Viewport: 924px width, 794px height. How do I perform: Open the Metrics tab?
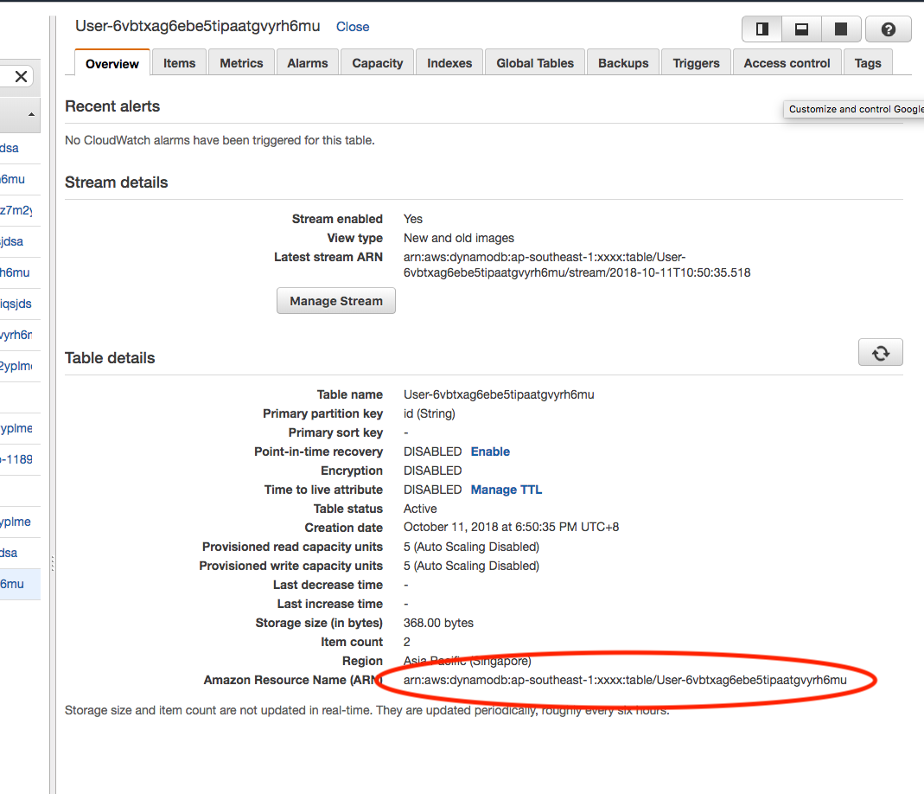(x=242, y=63)
